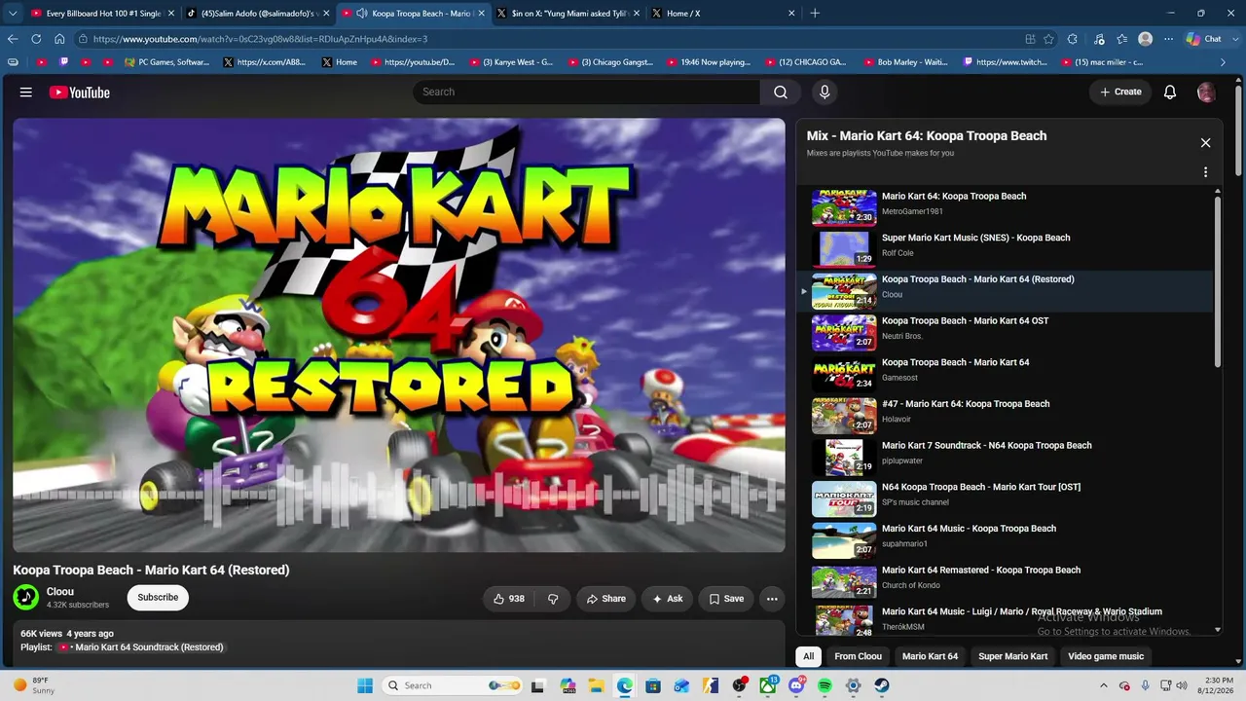Open 'PC Games, Softwar...' bookmark
Viewport: 1246px width, 701px height.
tap(166, 62)
